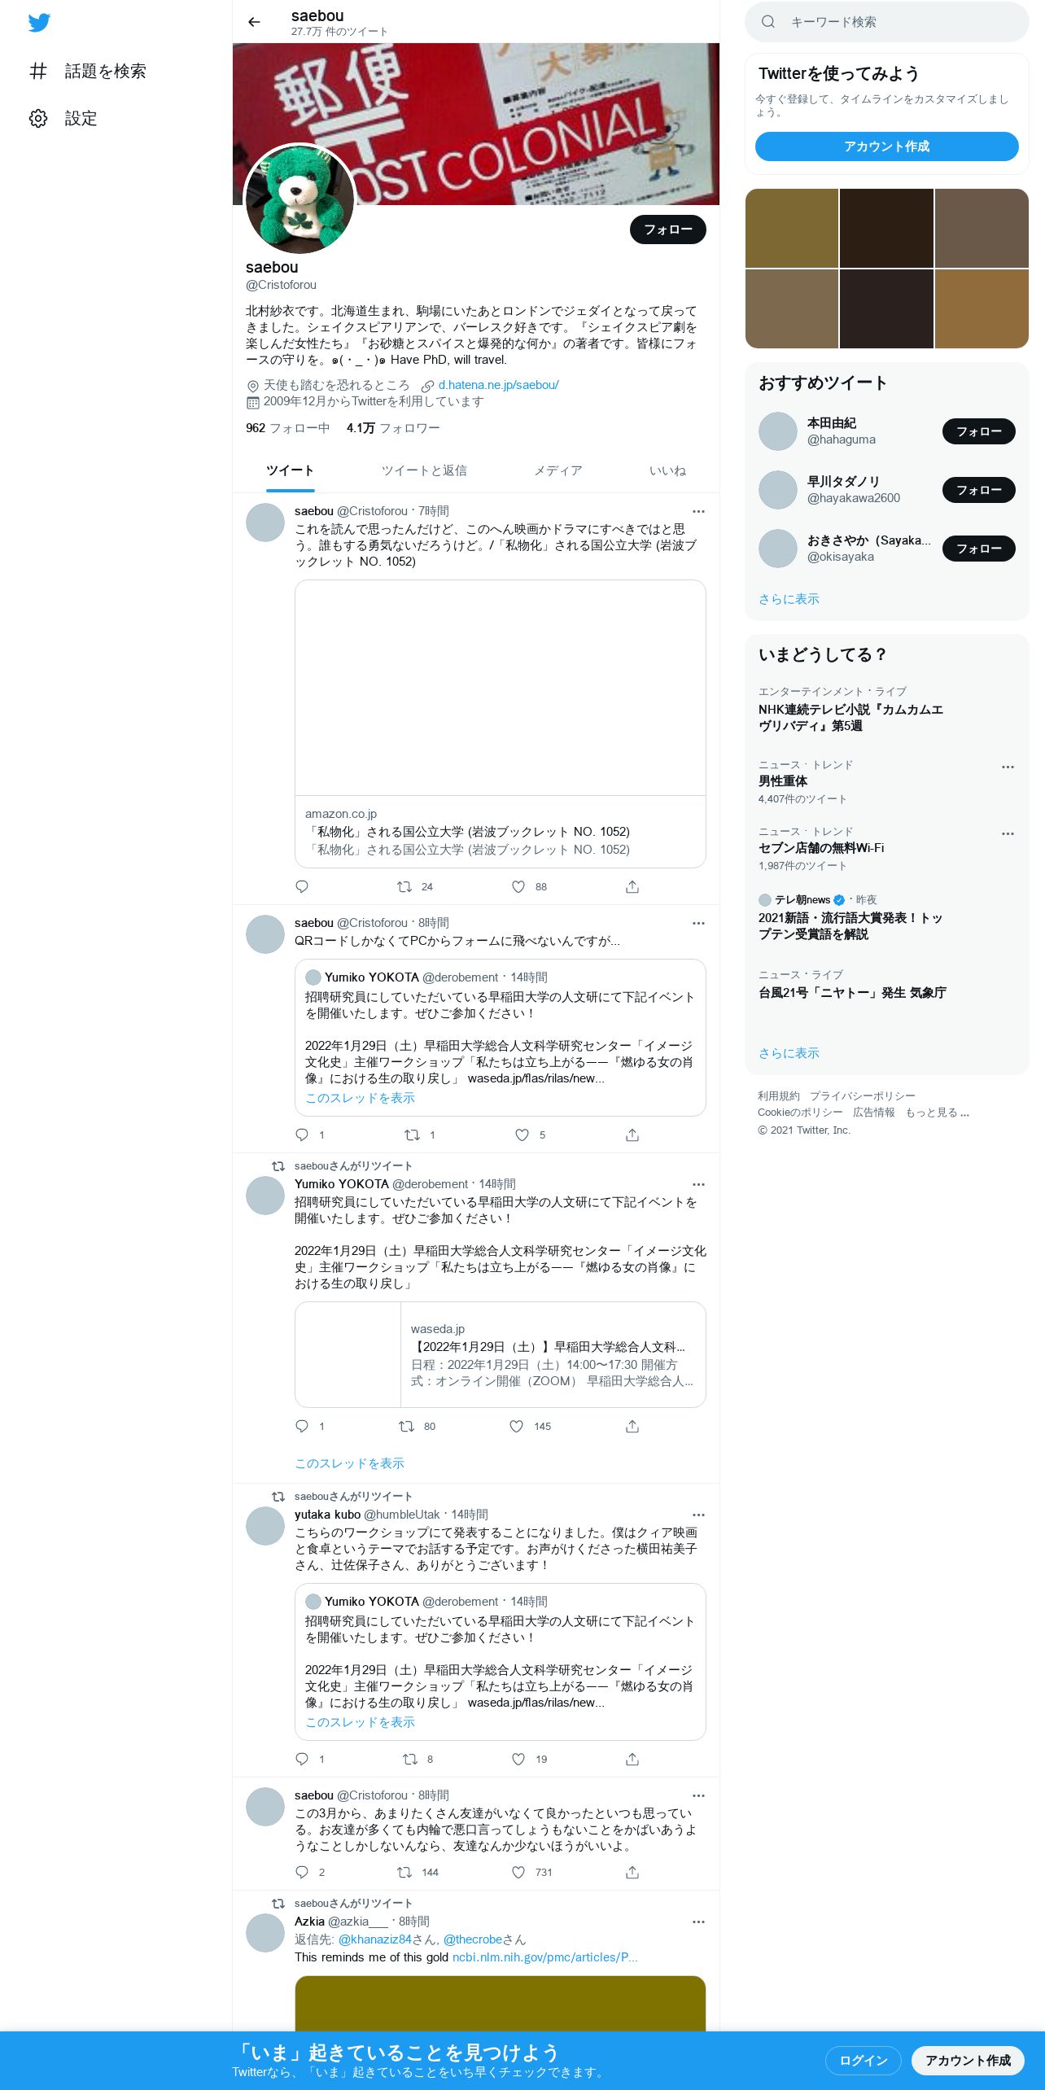Open the d.hatena.ne.jp/saebou/ link
Viewport: 1045px width, 2090px height.
click(x=498, y=385)
